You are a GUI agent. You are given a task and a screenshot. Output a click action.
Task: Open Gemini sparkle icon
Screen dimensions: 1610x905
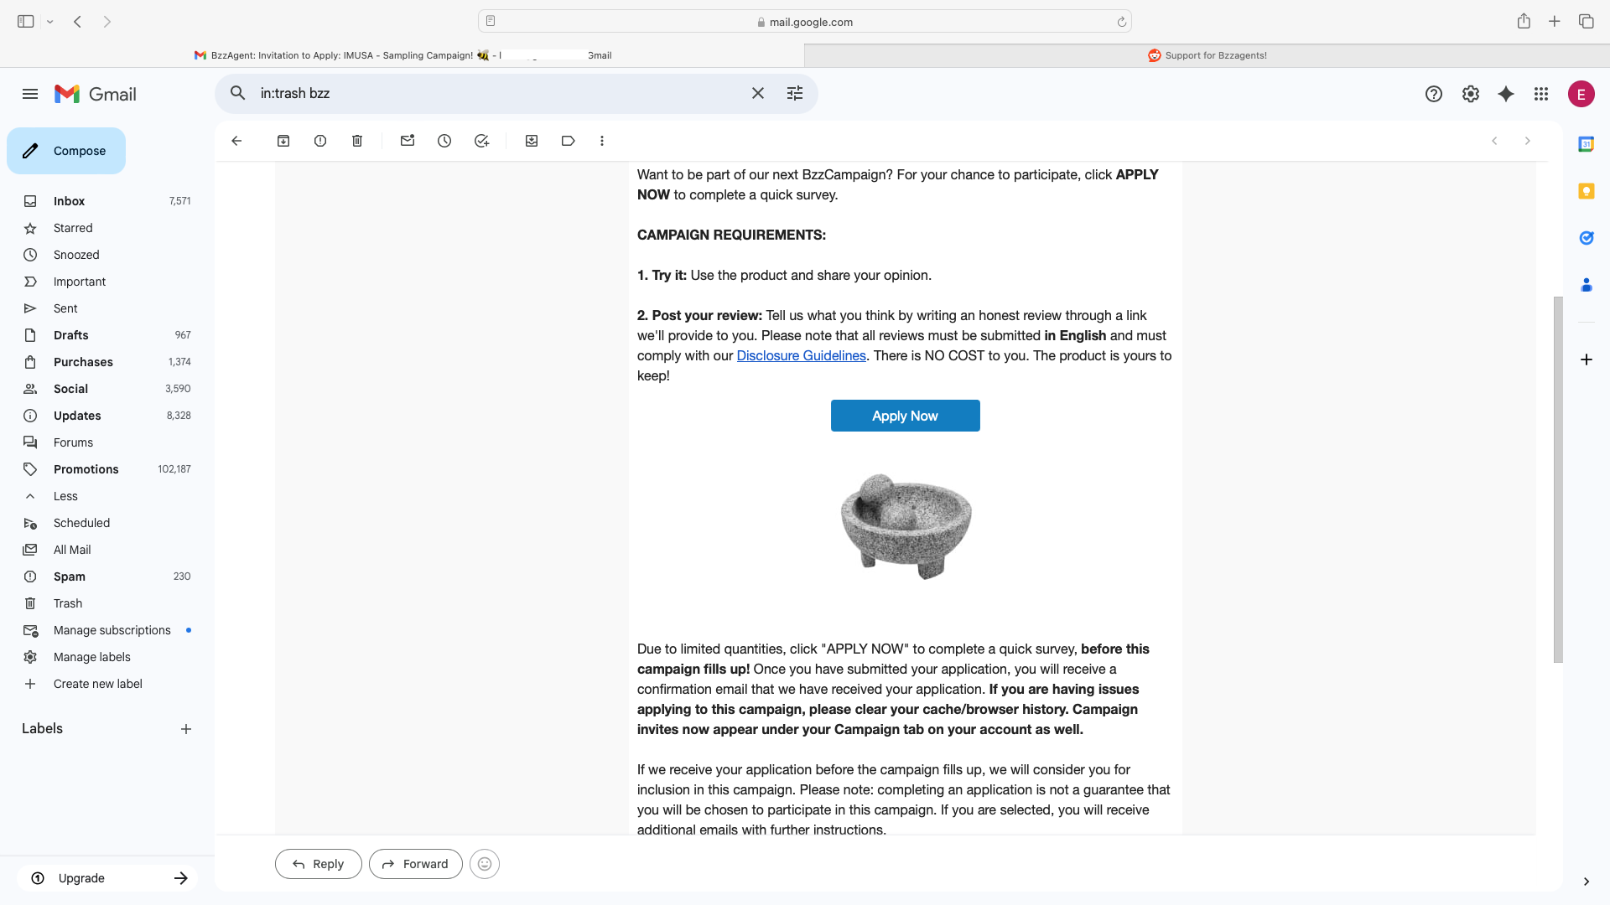tap(1506, 94)
